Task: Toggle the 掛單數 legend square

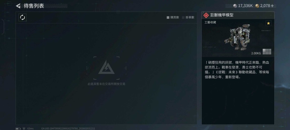Action: (183, 18)
